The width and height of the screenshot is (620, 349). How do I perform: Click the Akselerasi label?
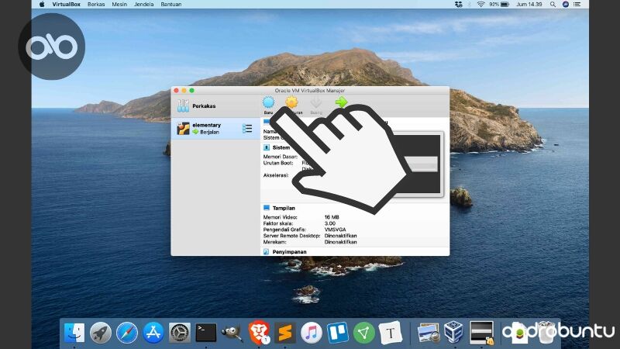[276, 175]
